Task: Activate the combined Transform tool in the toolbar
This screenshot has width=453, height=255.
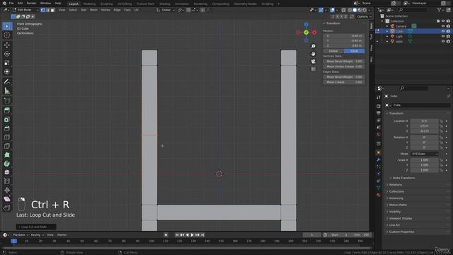Action: point(7,72)
